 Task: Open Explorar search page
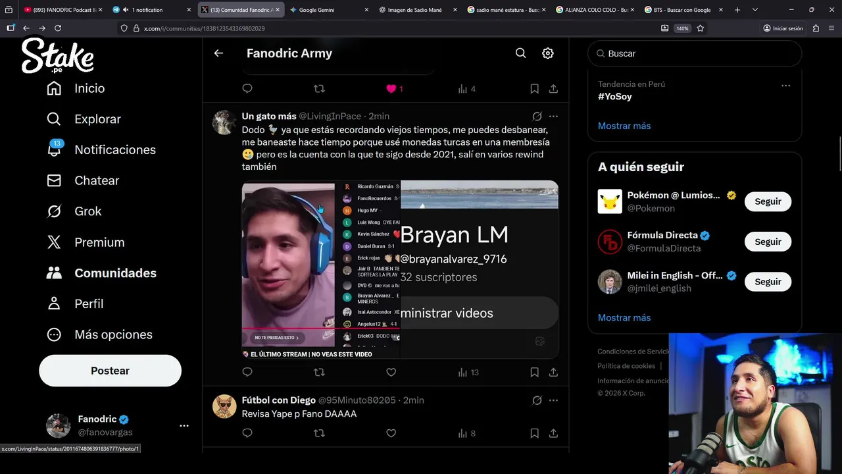coord(84,119)
